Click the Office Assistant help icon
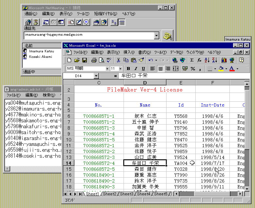This screenshot has height=208, width=255. [x=241, y=60]
